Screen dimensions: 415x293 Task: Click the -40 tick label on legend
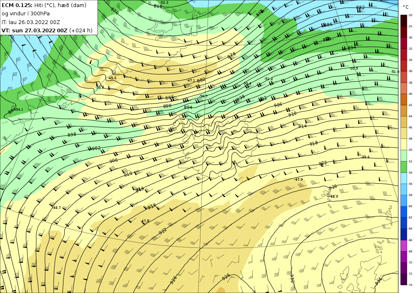[x=410, y=94]
